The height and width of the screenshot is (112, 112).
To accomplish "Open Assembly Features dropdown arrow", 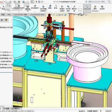I will coord(50,12).
